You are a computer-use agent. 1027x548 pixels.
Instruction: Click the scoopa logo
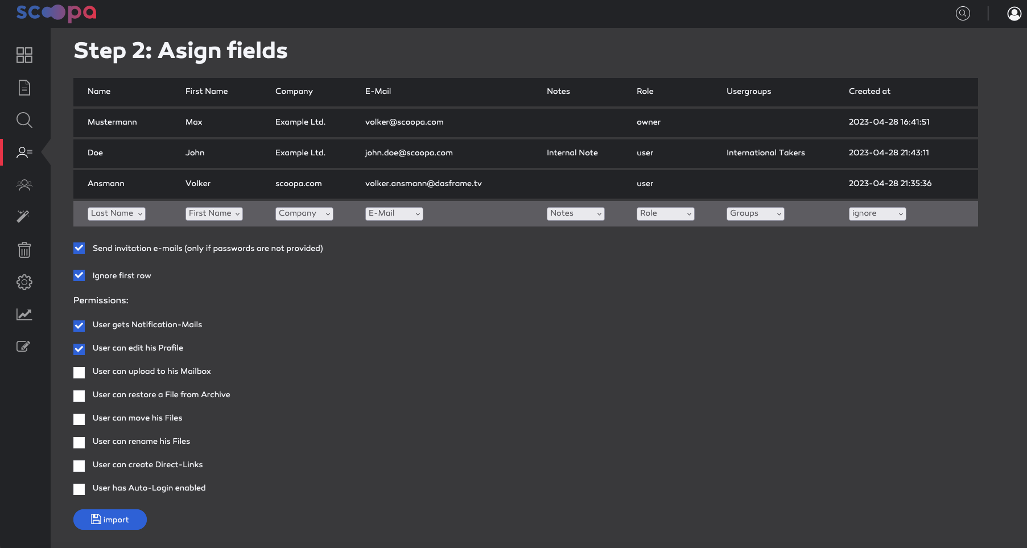point(56,13)
